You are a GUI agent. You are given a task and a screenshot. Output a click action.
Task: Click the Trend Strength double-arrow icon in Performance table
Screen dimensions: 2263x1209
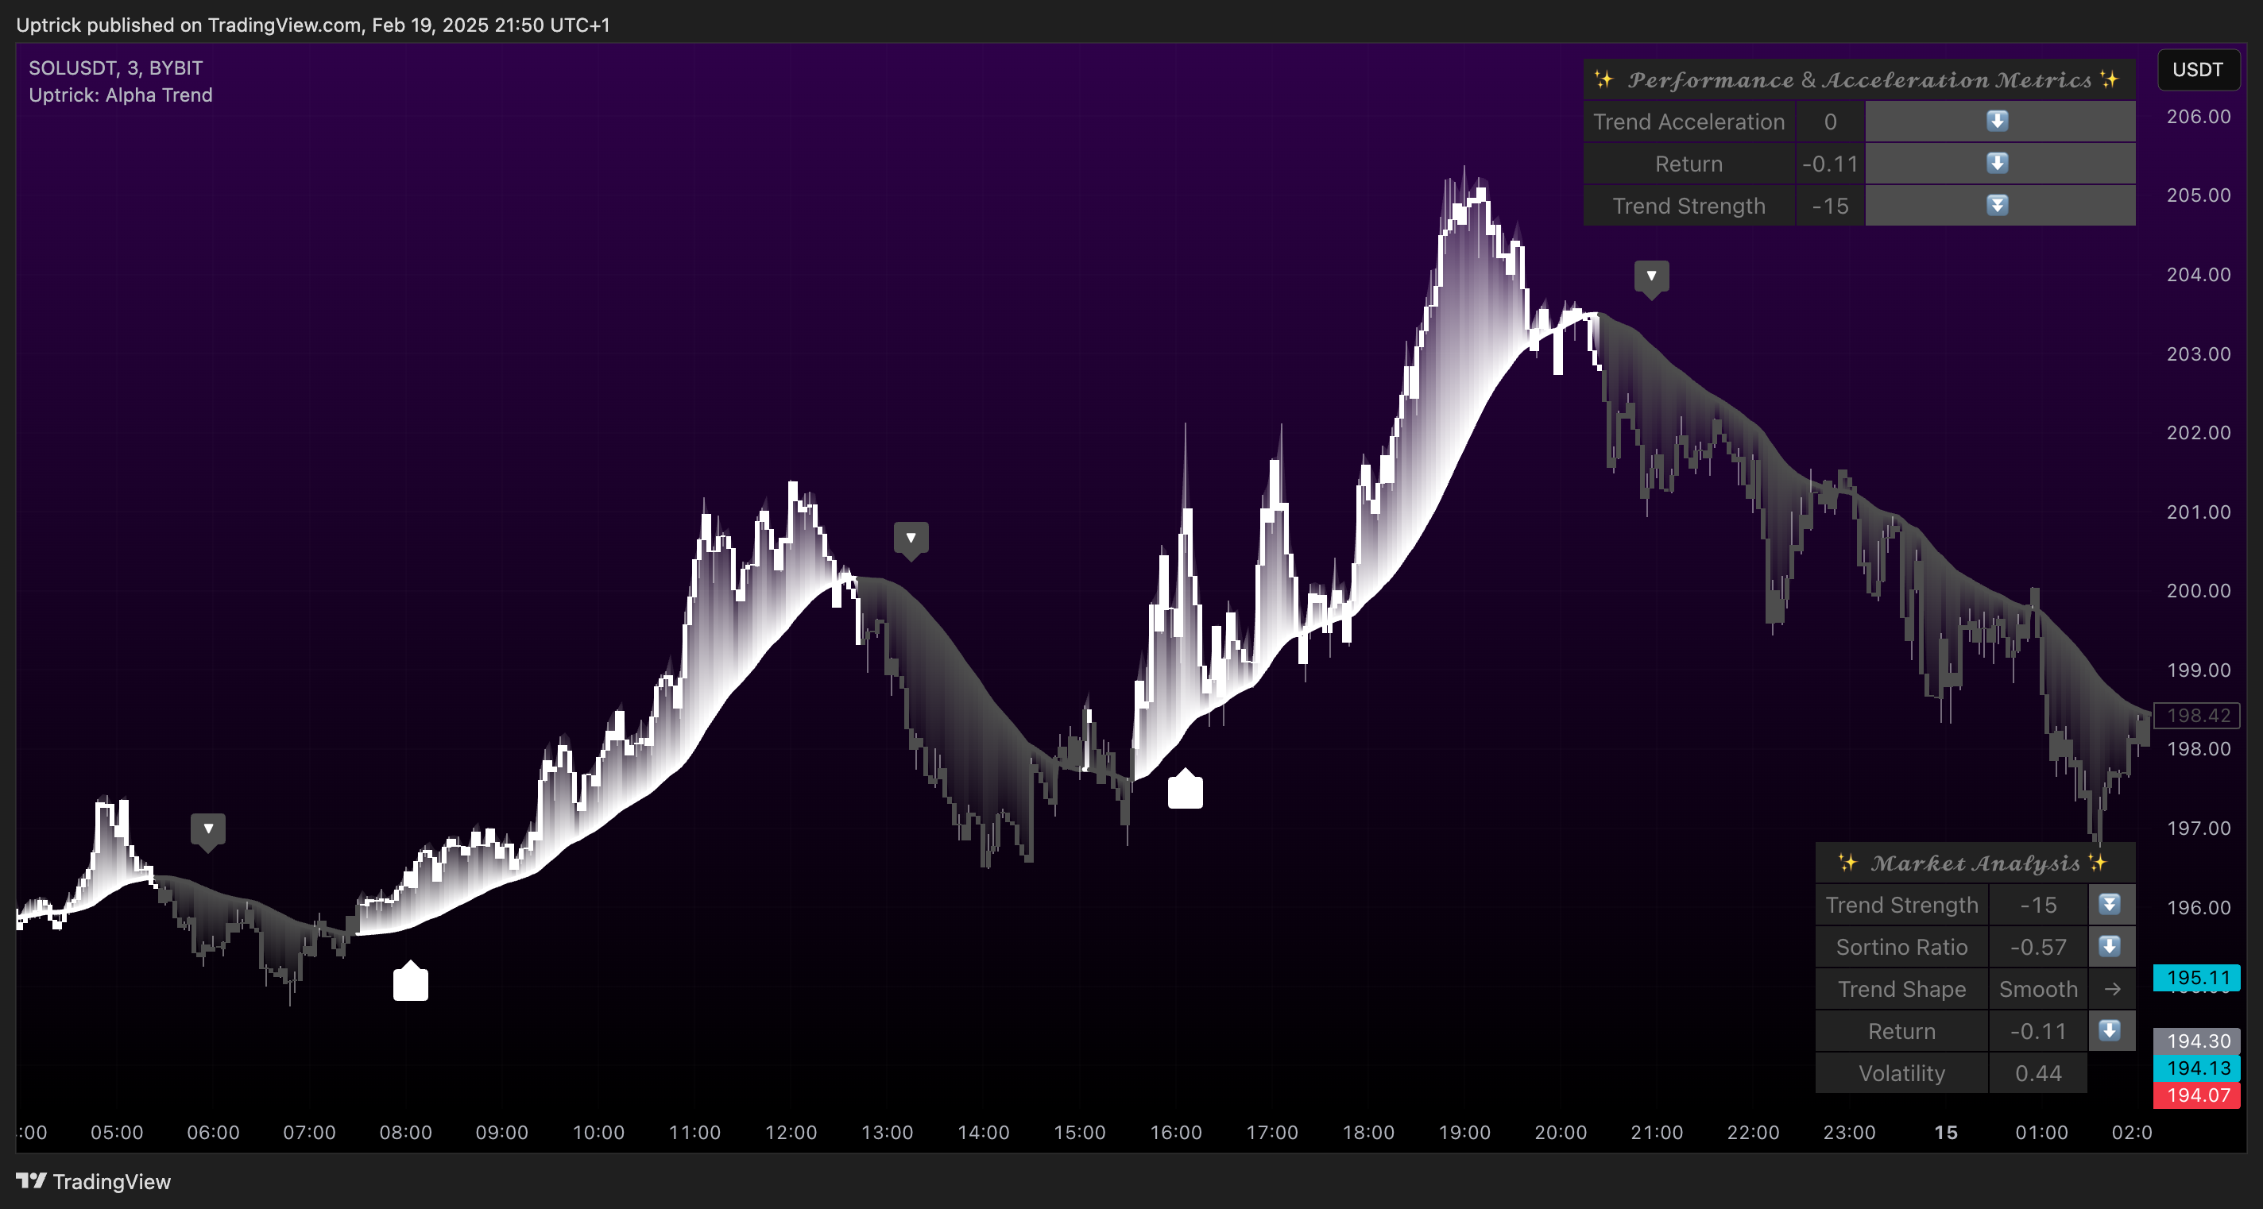(x=1997, y=206)
